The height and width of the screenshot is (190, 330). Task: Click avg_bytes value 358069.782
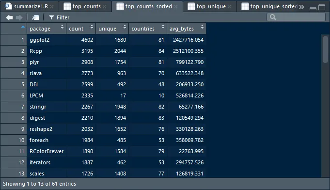click(x=189, y=140)
